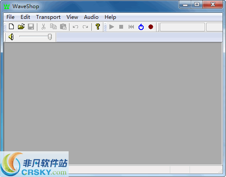Click the first empty navigation field
Screen dimensions: 226x177
coord(182,27)
